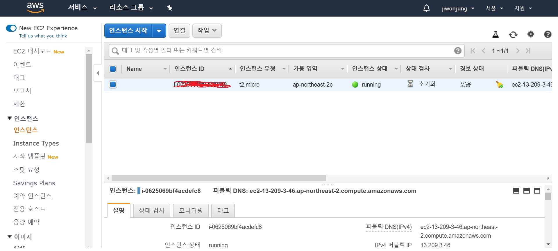Click Tell us what you think link

(43, 36)
